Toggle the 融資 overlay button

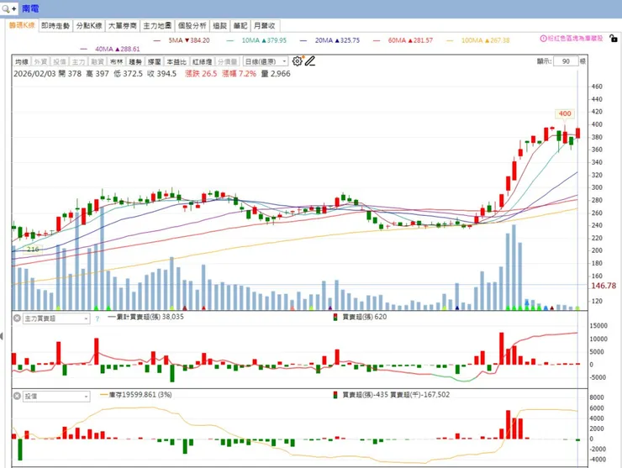click(98, 61)
